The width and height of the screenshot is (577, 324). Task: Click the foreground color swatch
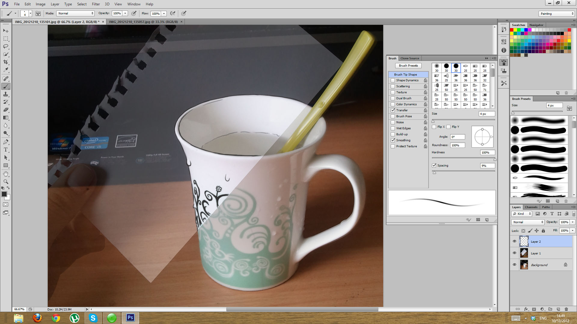(x=4, y=194)
